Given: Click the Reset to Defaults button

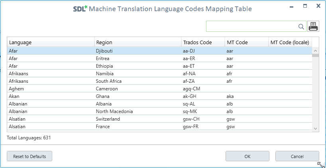Looking at the screenshot, I should pyautogui.click(x=29, y=156).
